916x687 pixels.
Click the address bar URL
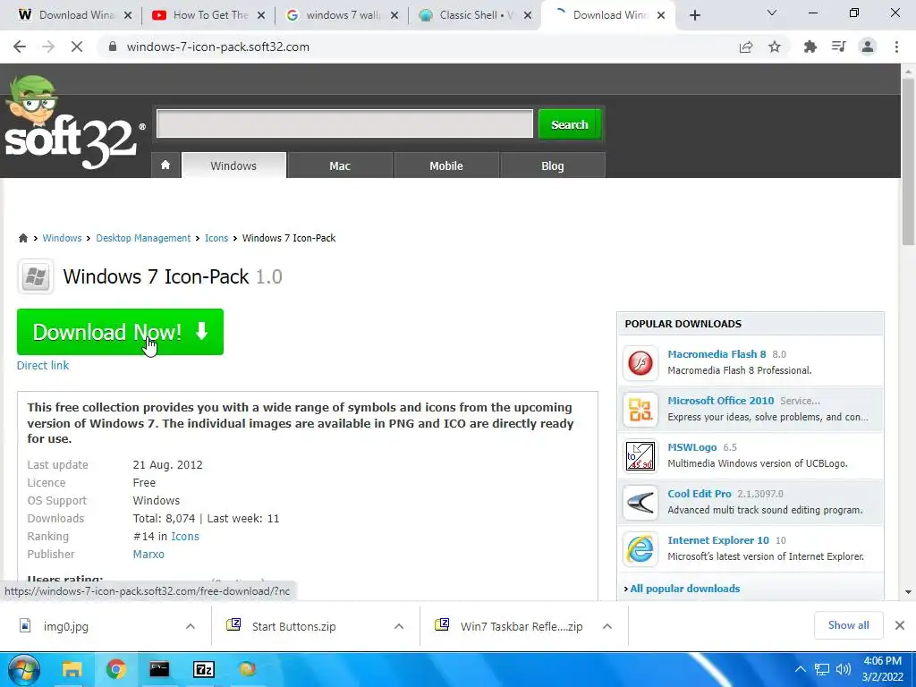point(218,47)
